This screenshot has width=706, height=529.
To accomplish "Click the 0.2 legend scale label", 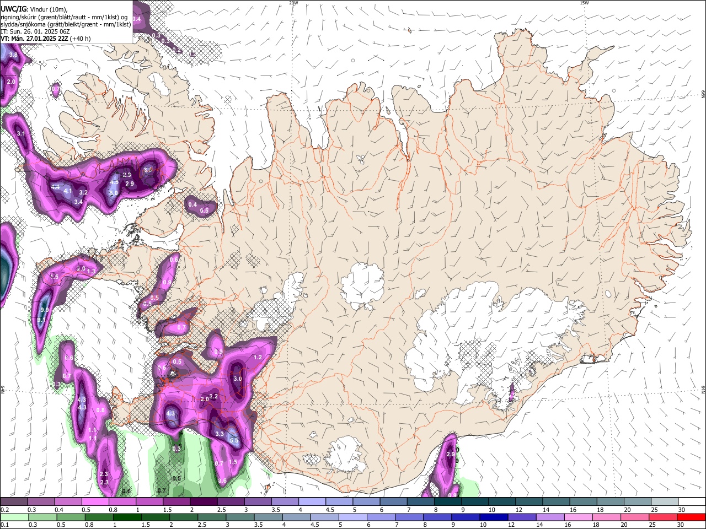I will [4, 510].
